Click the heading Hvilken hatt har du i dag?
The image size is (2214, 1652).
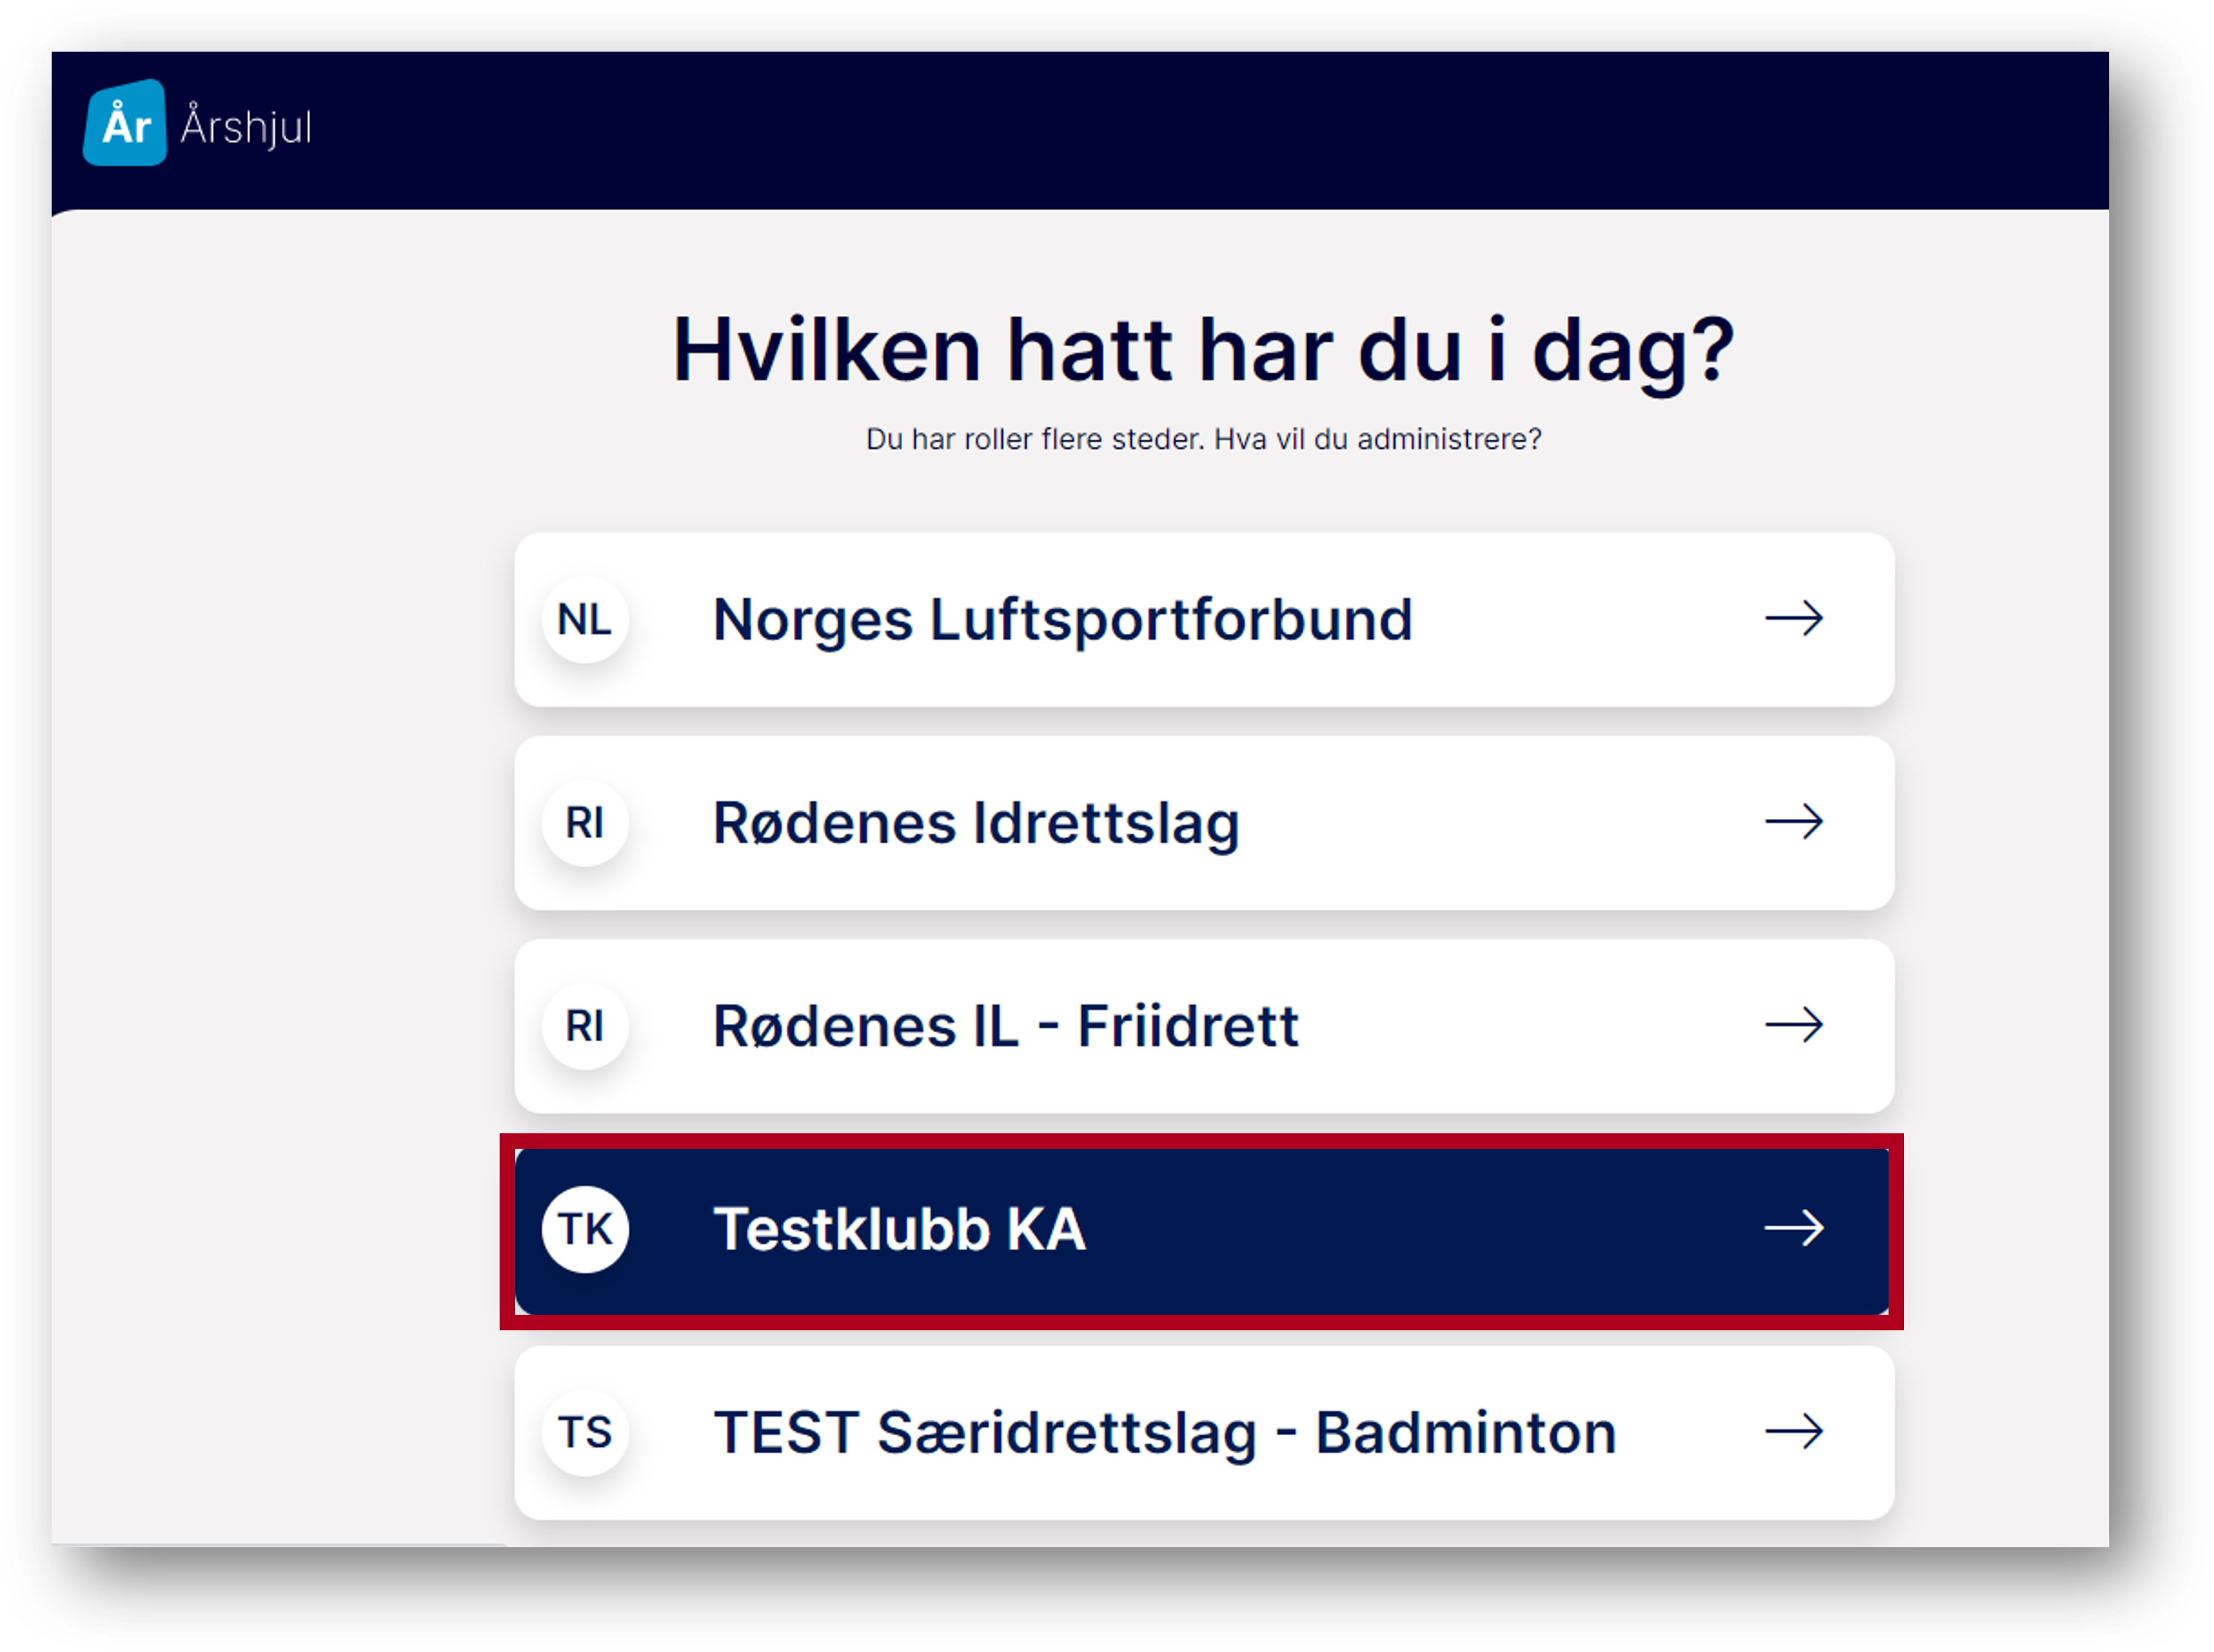pyautogui.click(x=1203, y=350)
